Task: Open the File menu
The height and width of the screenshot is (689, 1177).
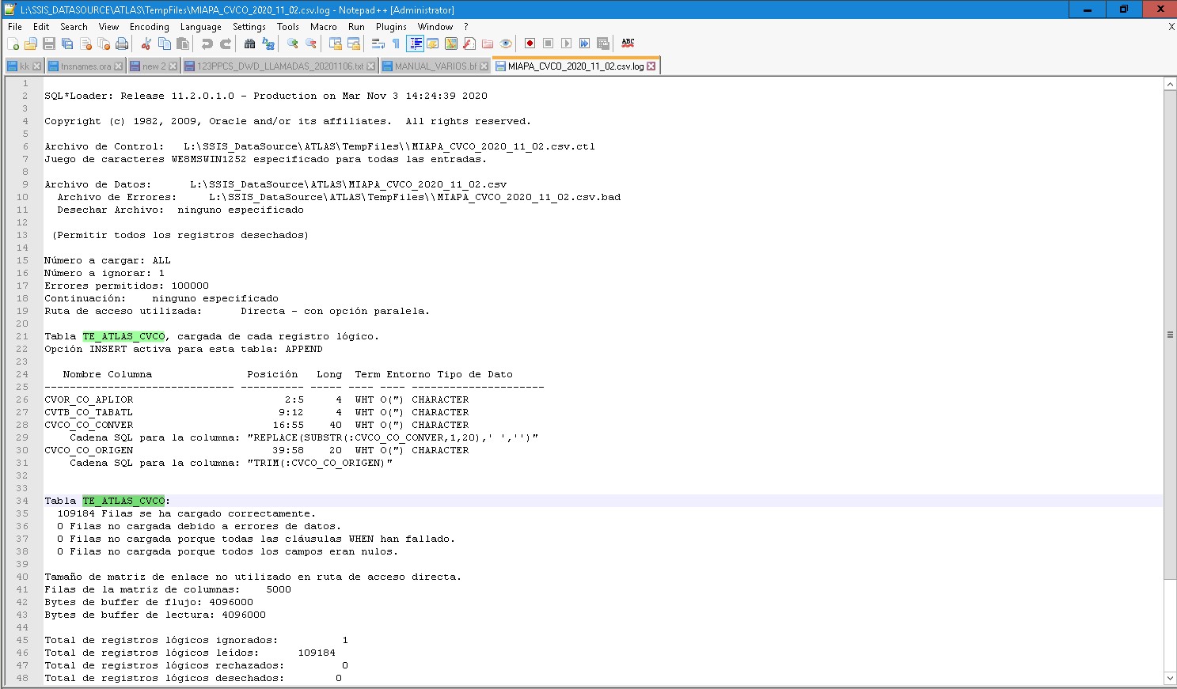Action: tap(15, 26)
